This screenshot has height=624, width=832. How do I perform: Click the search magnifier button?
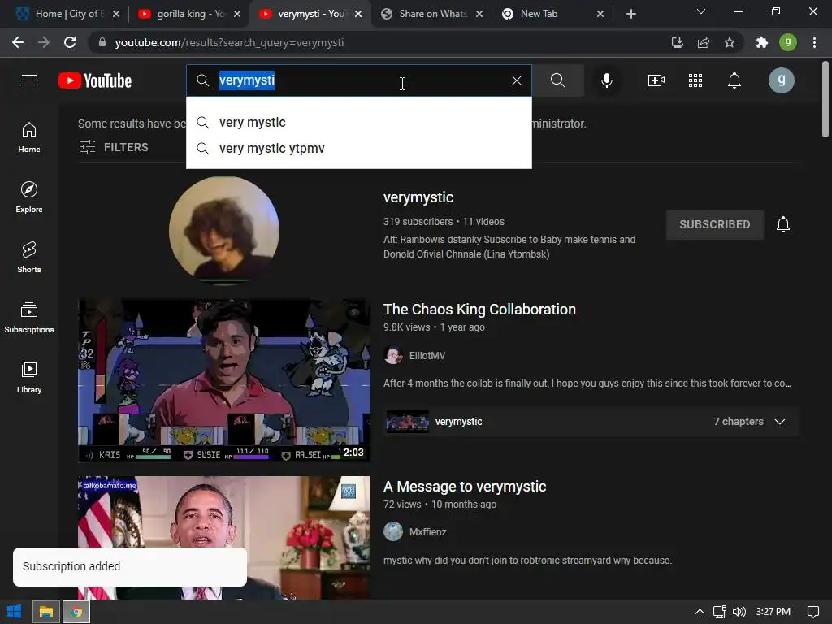click(x=557, y=80)
